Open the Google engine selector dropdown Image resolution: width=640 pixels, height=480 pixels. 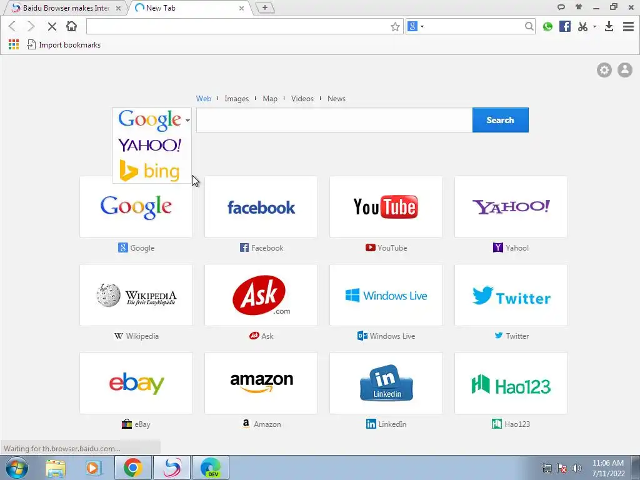187,120
